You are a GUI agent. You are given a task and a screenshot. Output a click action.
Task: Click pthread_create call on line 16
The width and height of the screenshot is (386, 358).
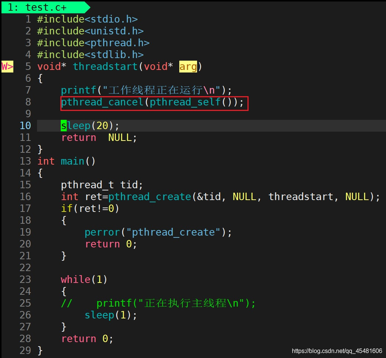tap(150, 197)
